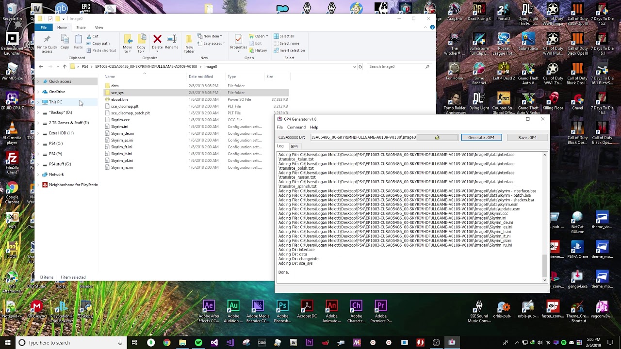This screenshot has height=349, width=621.
Task: Open the Easy access dropdown
Action: tap(211, 43)
